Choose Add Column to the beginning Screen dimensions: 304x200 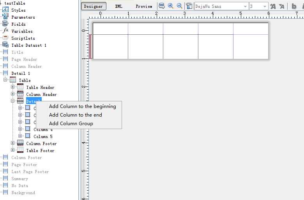pos(83,106)
